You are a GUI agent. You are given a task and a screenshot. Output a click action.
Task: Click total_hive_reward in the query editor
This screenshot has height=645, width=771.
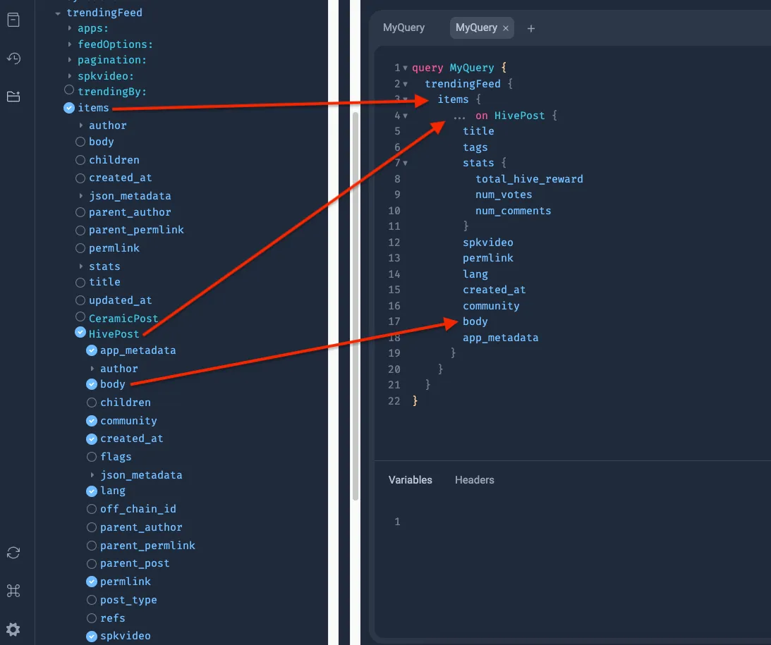tap(529, 179)
